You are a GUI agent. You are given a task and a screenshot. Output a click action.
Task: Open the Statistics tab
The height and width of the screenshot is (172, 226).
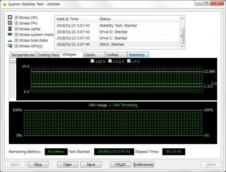138,55
